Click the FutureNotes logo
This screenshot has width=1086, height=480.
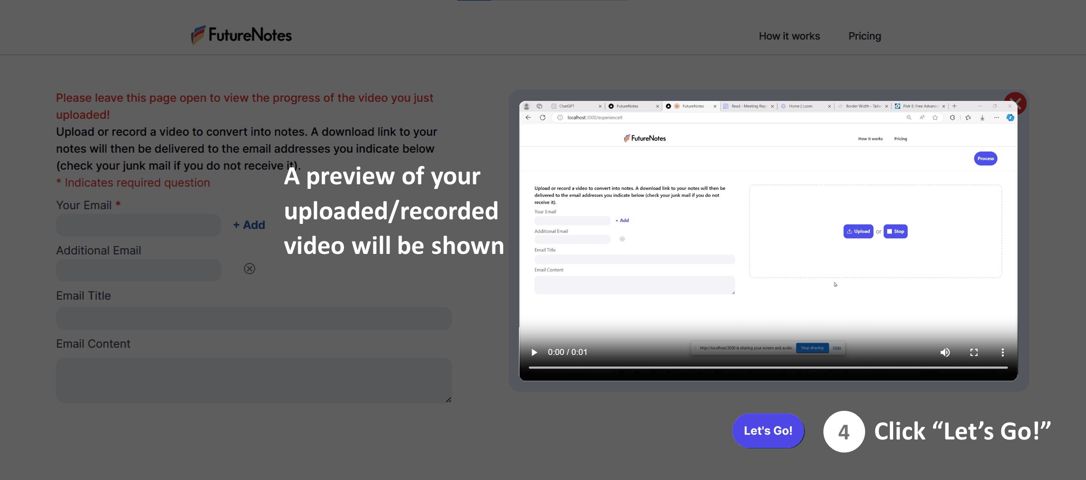(241, 35)
